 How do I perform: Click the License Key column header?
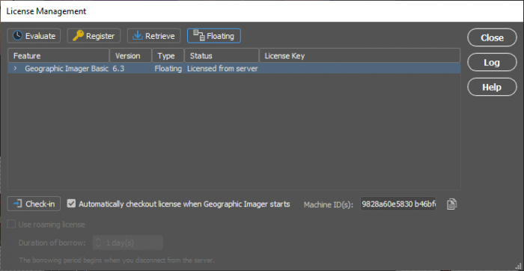click(x=359, y=55)
